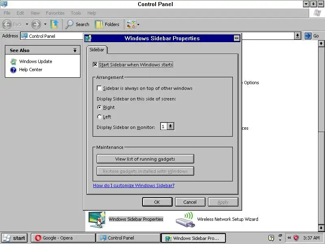Image resolution: width=325 pixels, height=244 pixels.
Task: Open the Tools menu
Action: (76, 13)
